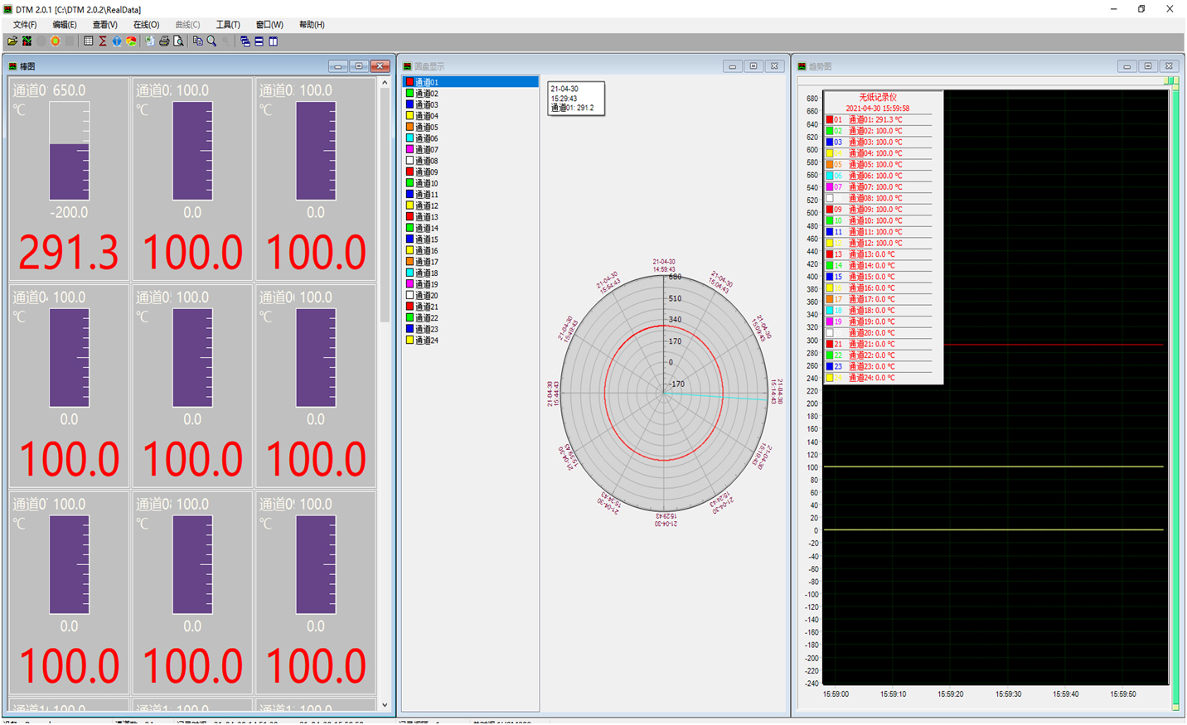Select 通道12 in the channel list

pos(427,206)
